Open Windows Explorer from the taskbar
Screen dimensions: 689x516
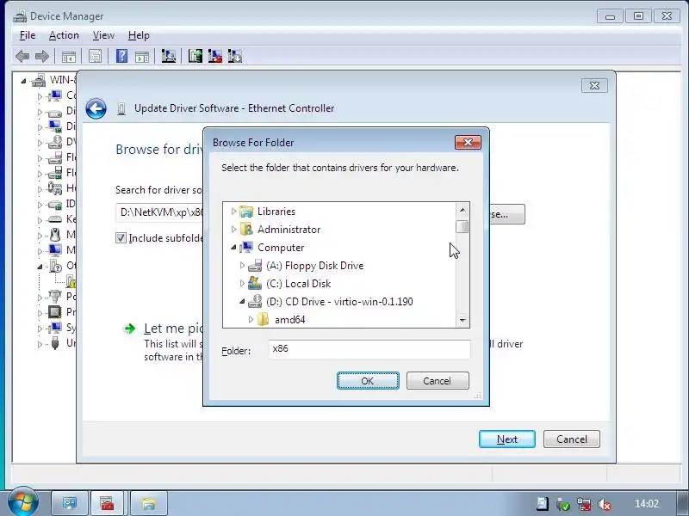[148, 503]
